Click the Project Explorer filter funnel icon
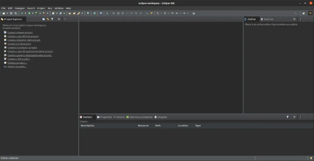Screen dimensions: 314x161 click(52, 19)
